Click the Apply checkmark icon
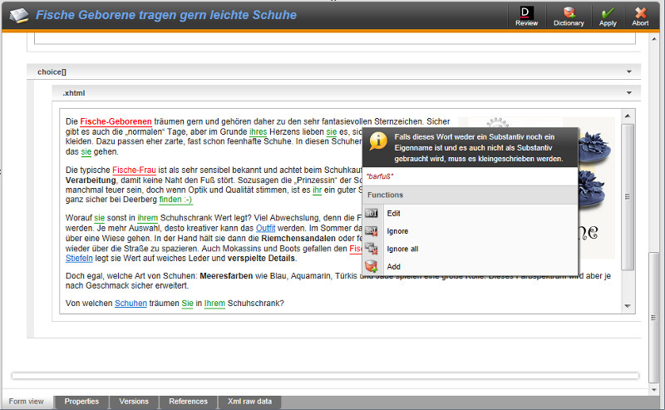Viewport: 665px width, 410px height. tap(608, 12)
